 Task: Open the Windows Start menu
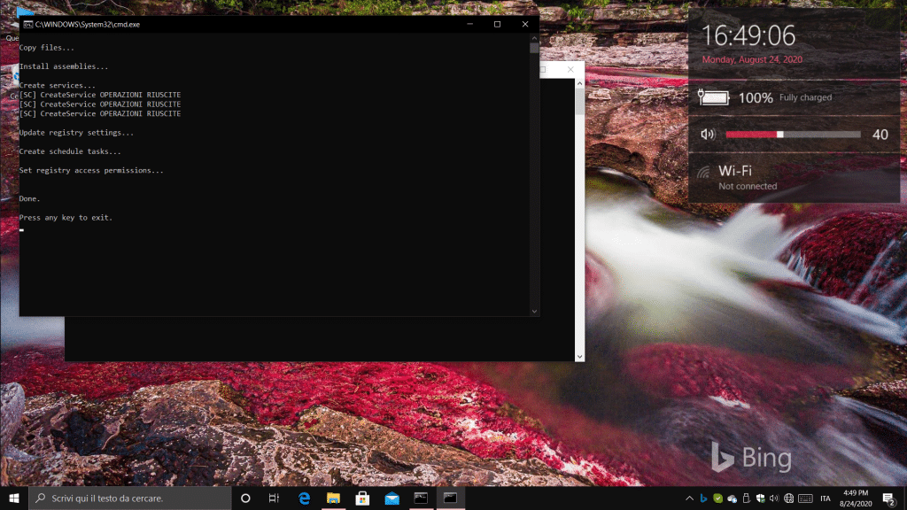pos(13,498)
